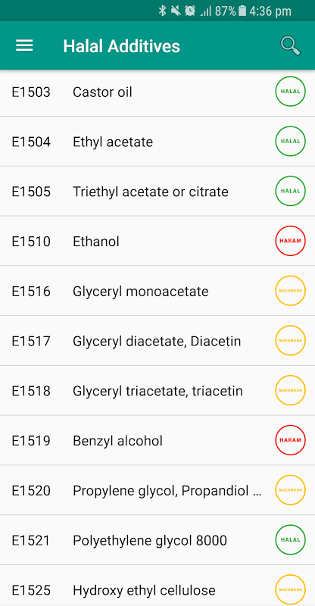Tap the search magnifier icon

click(x=290, y=46)
